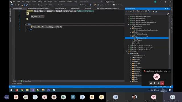Open the Debug menu

40,2
